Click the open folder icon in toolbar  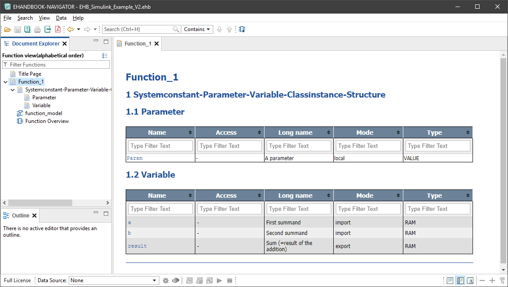click(x=7, y=29)
